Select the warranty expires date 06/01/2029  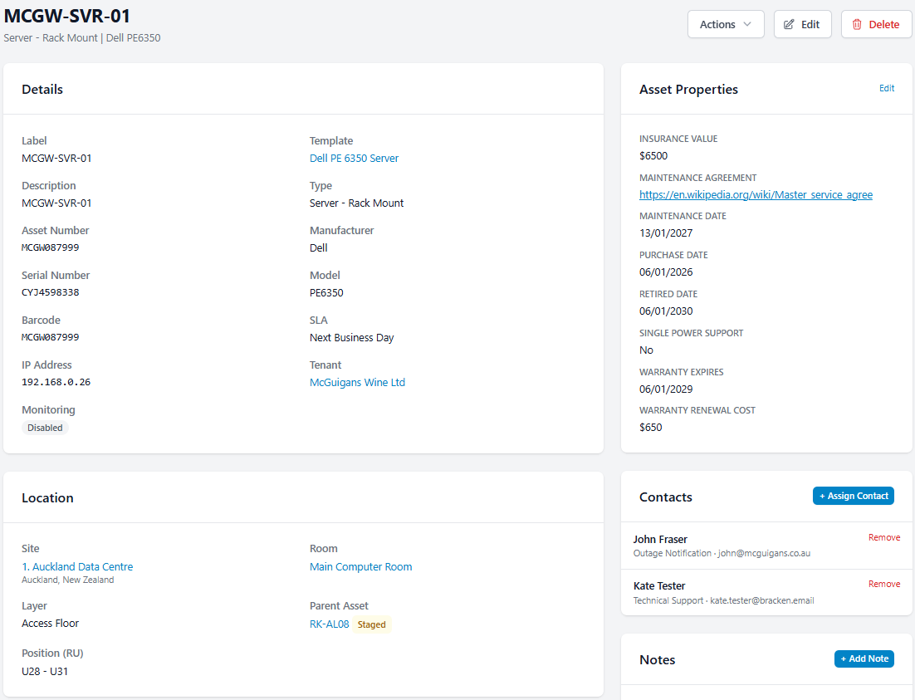pyautogui.click(x=666, y=389)
